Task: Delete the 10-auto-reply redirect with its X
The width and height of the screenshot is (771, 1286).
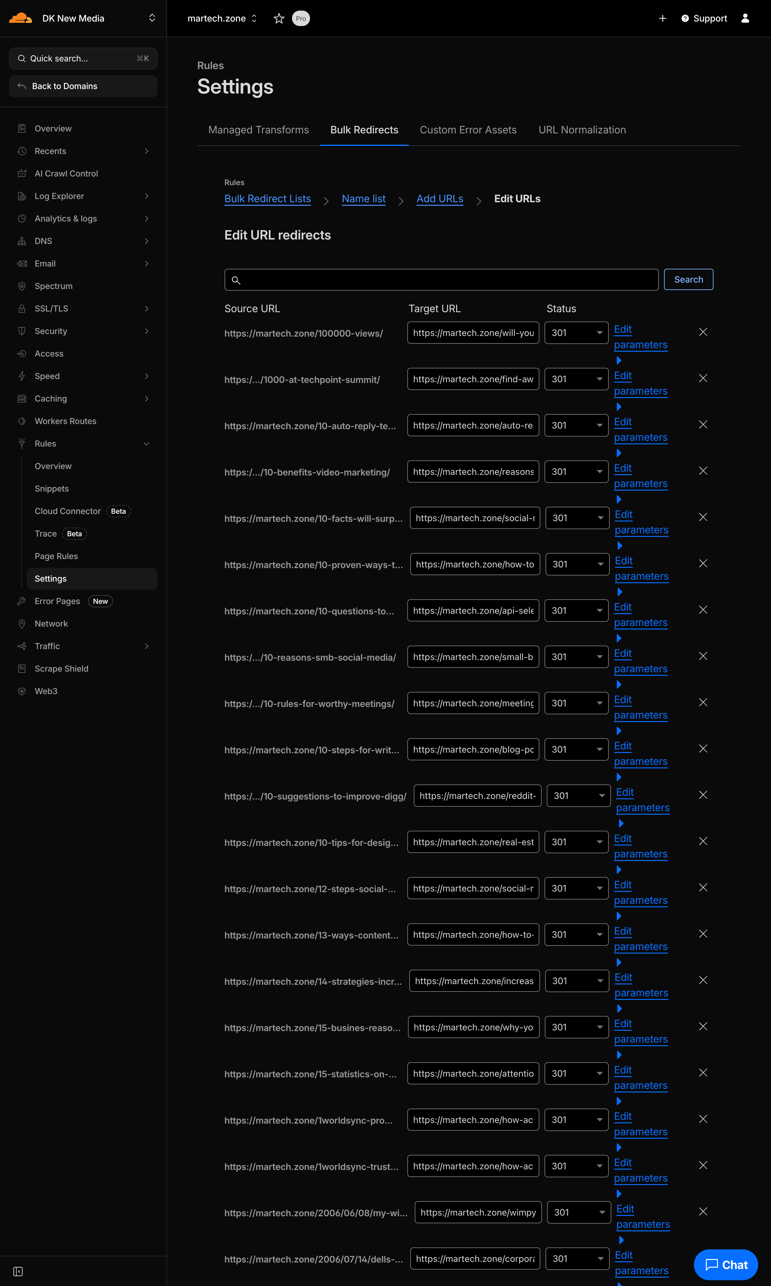Action: [x=703, y=424]
